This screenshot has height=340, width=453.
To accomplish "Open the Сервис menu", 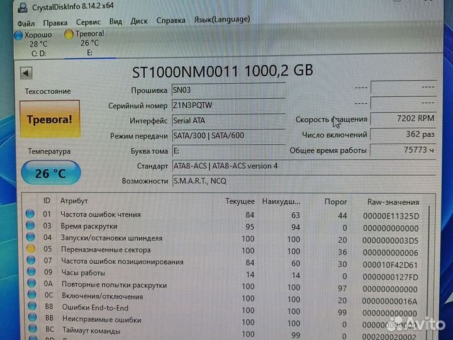I will [88, 22].
